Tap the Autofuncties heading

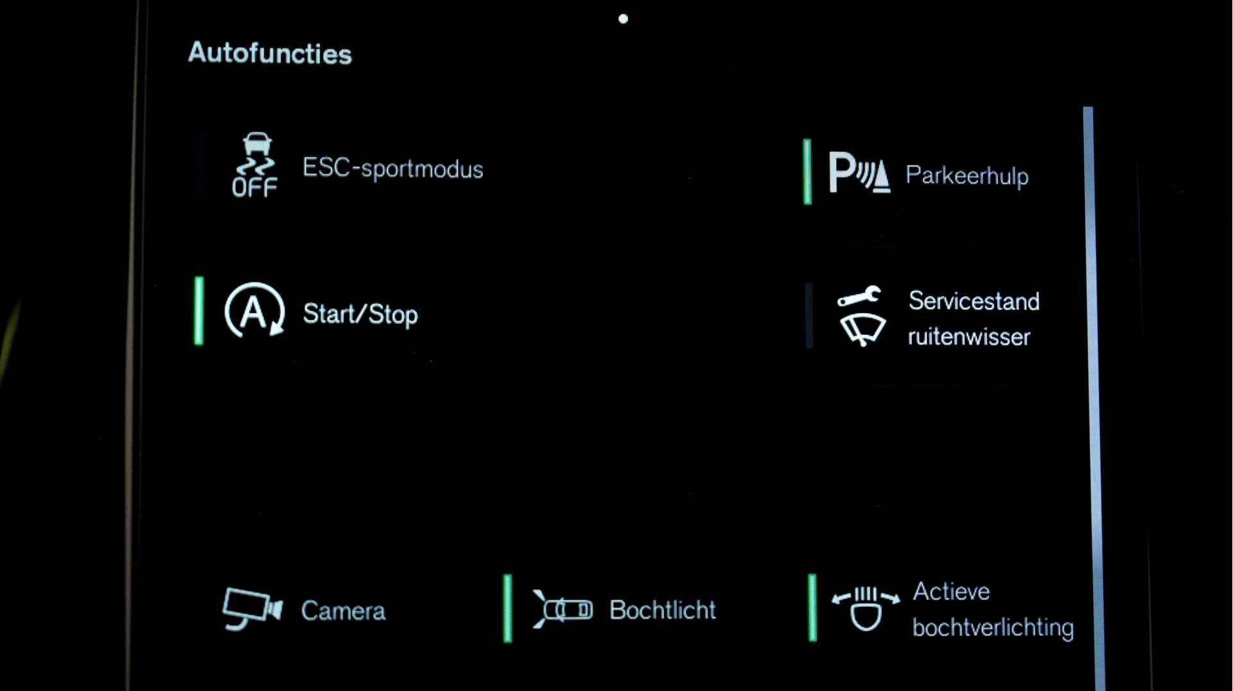click(270, 53)
